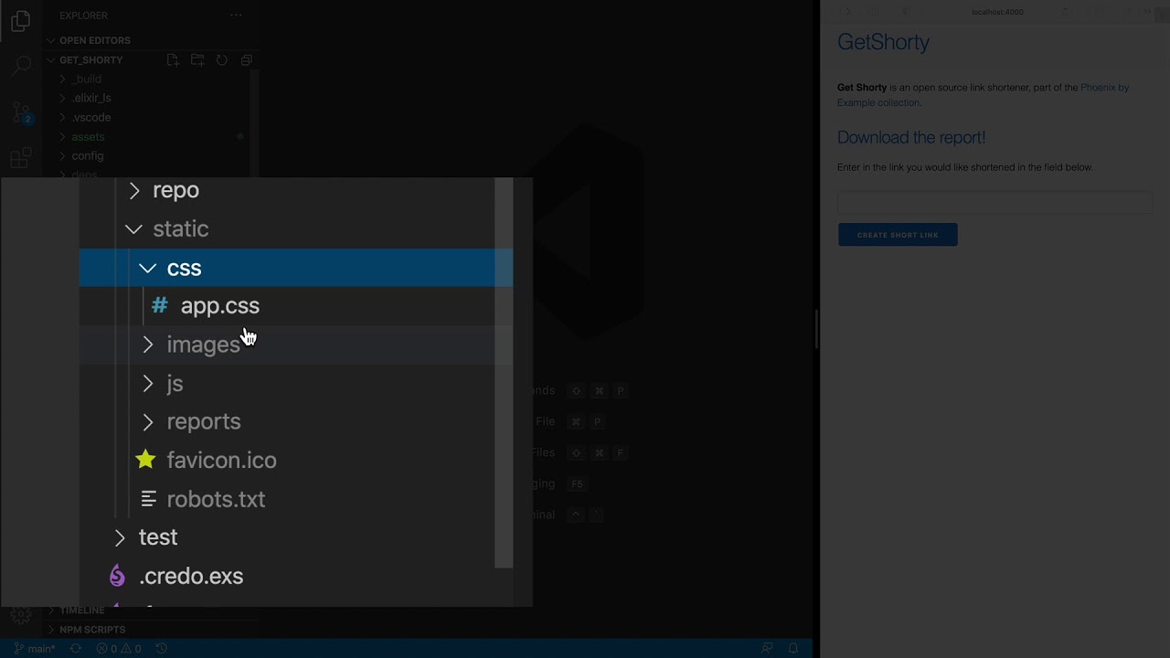Expand the images folder chevron
Screen dimensions: 1170x658
[x=148, y=345]
